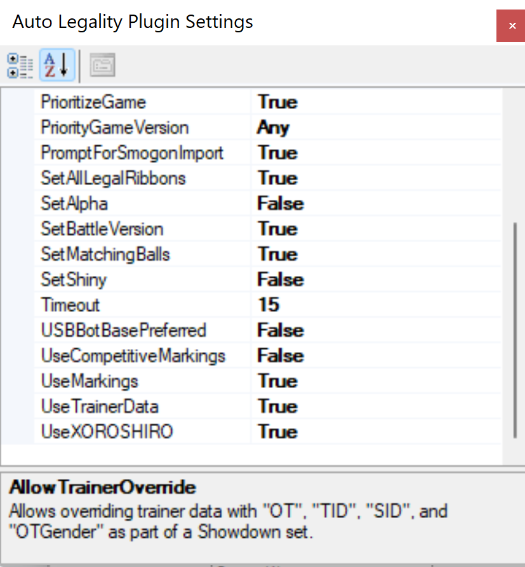This screenshot has width=525, height=567.
Task: Select the UseXOROSHIRO property name
Action: pyautogui.click(x=107, y=431)
